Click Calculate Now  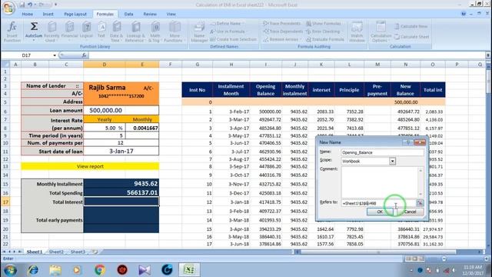[x=411, y=26]
